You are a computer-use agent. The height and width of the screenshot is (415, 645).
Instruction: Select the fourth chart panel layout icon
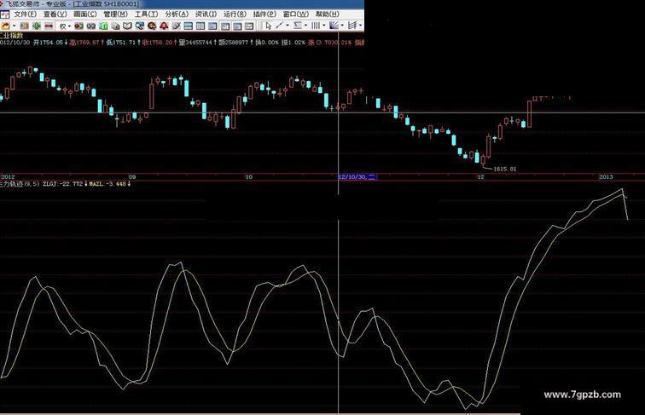click(x=225, y=26)
